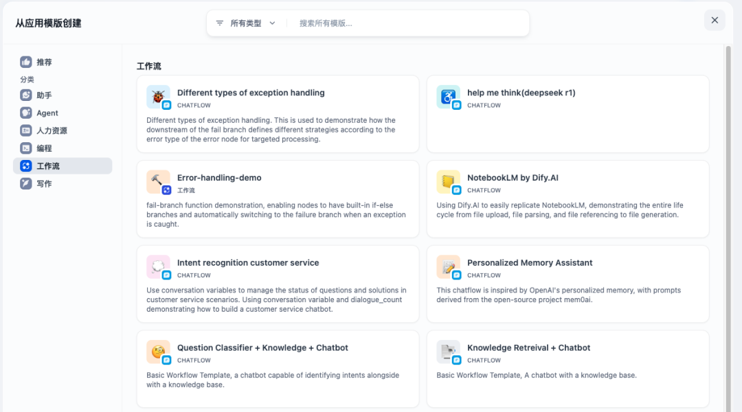This screenshot has width=742, height=412.
Task: Open the 所有类型 type filter dropdown
Action: (x=247, y=23)
